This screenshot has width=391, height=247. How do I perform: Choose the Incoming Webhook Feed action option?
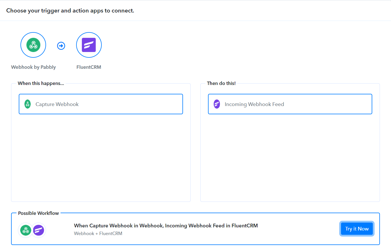pyautogui.click(x=290, y=104)
